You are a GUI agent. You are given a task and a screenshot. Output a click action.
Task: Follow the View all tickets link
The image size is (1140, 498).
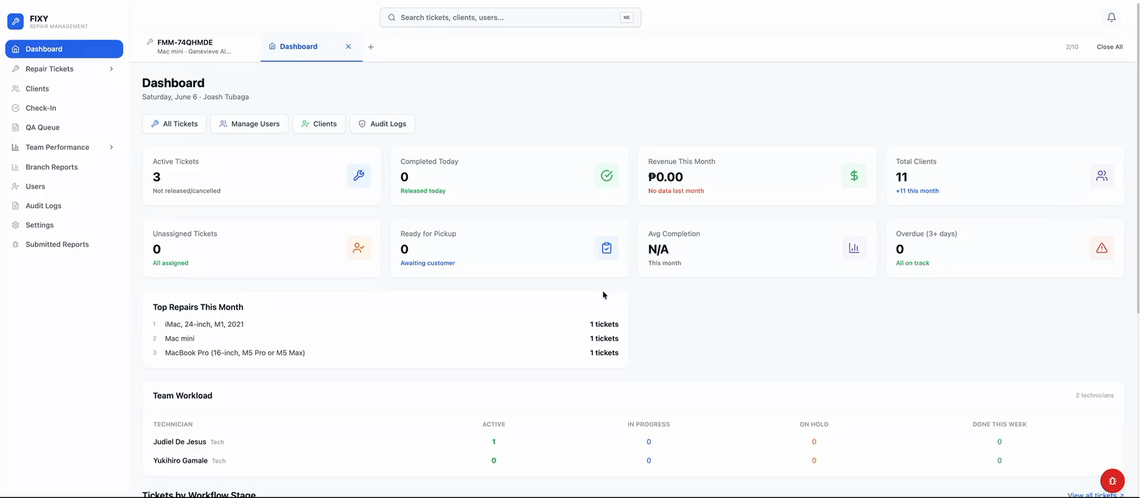pos(1095,495)
